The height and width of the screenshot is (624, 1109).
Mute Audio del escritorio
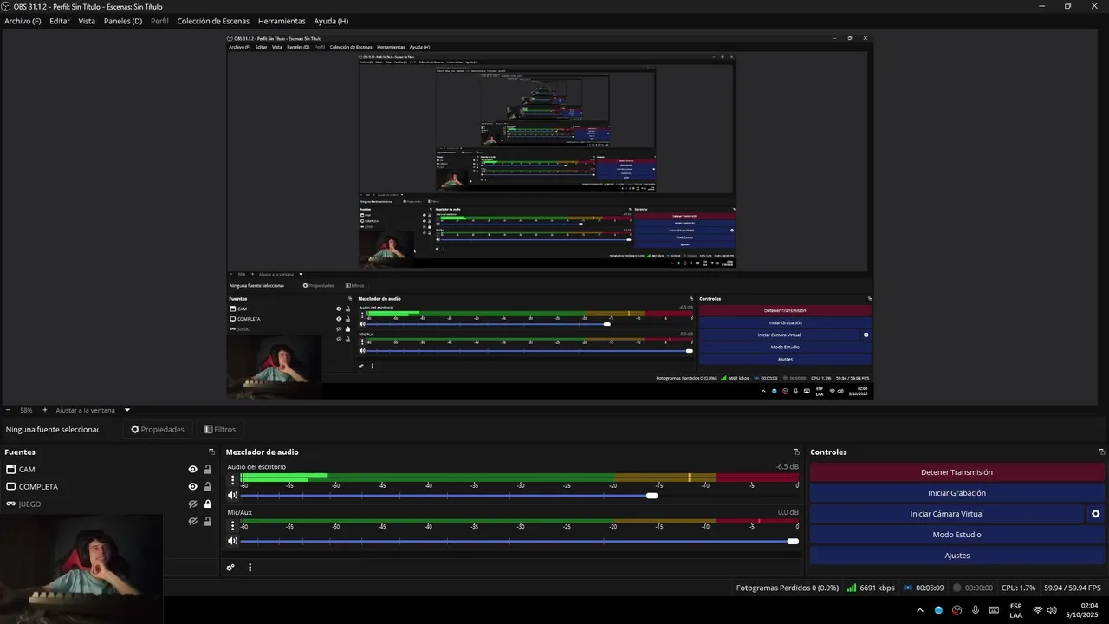[x=232, y=496]
